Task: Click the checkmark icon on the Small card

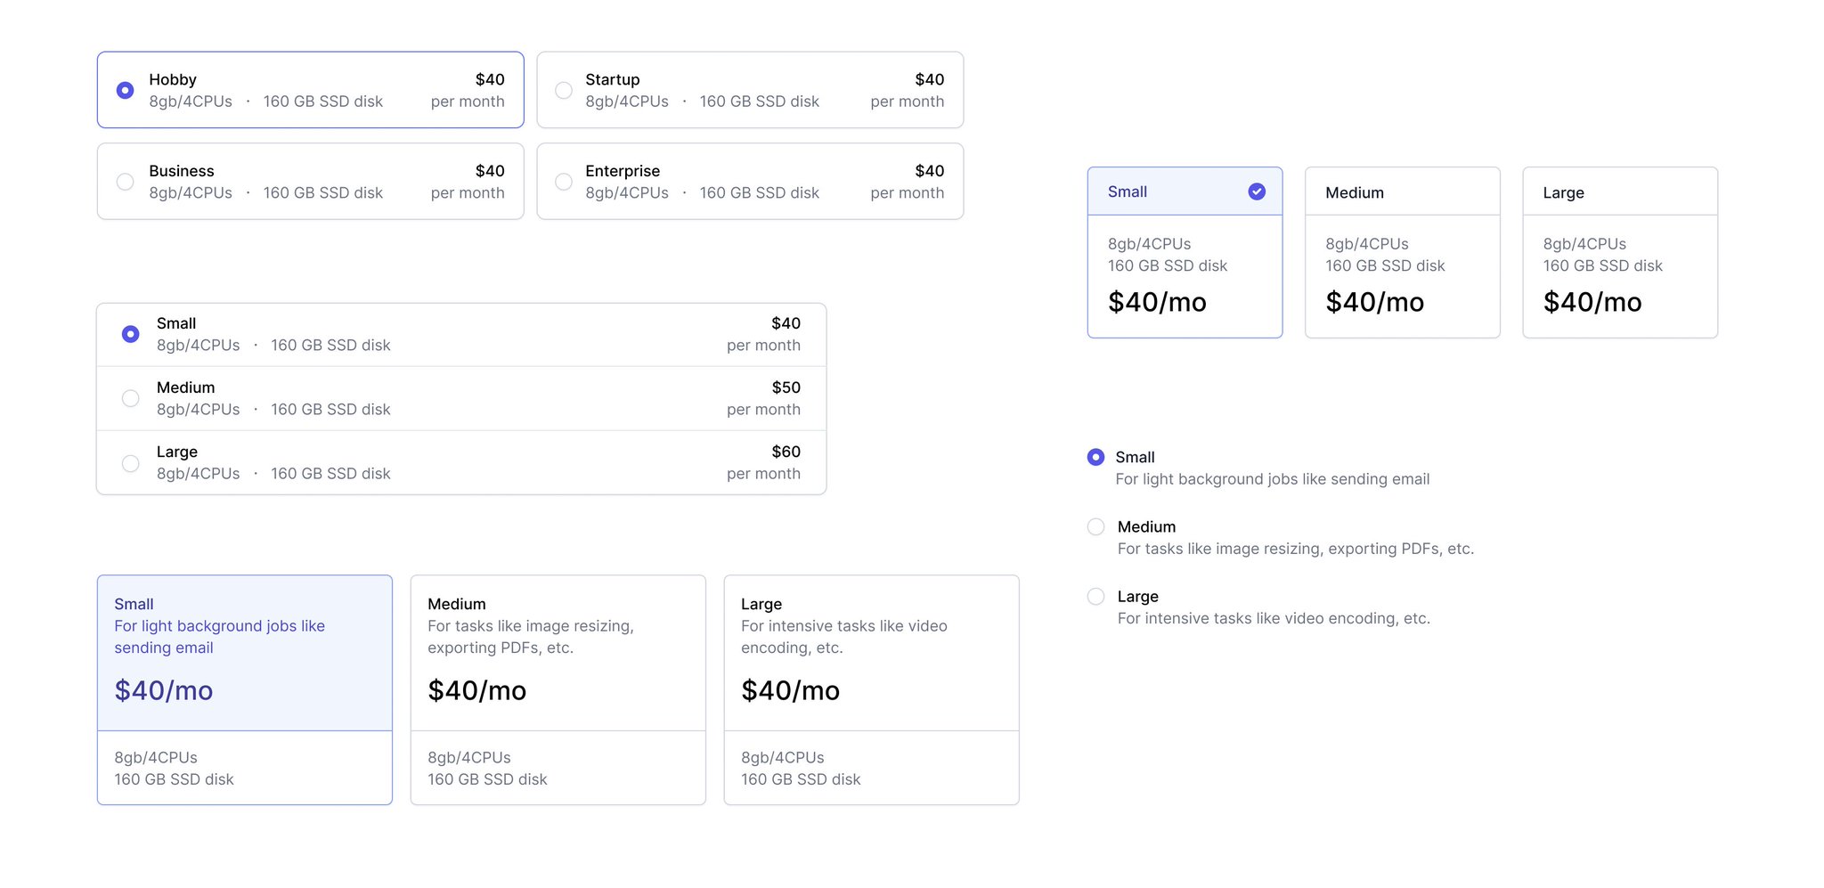Action: (1256, 191)
